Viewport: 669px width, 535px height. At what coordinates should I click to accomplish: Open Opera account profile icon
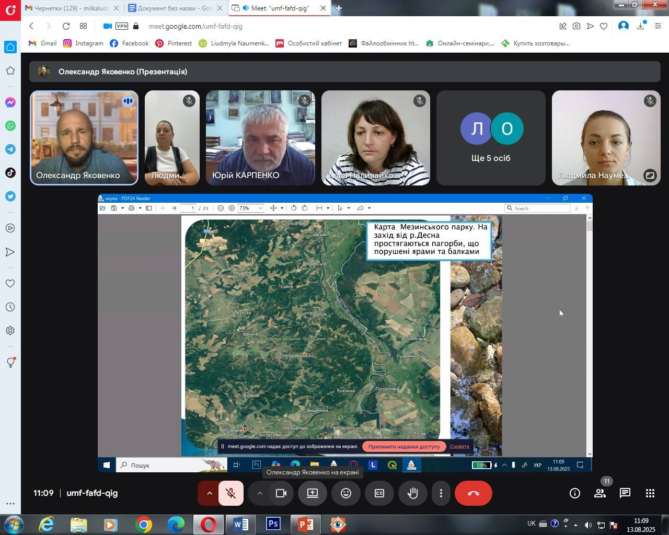(x=623, y=26)
